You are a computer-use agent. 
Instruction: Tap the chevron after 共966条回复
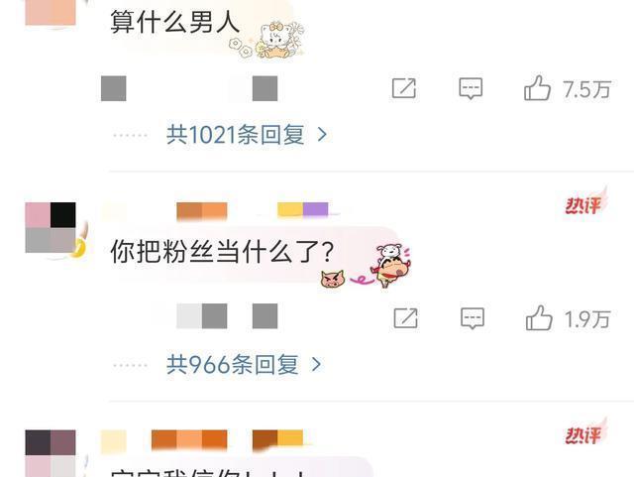[x=316, y=364]
